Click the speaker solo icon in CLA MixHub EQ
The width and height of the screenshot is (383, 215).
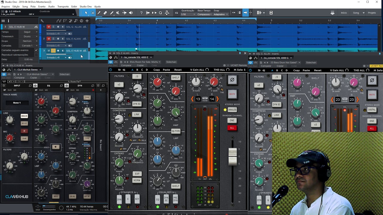56,147
